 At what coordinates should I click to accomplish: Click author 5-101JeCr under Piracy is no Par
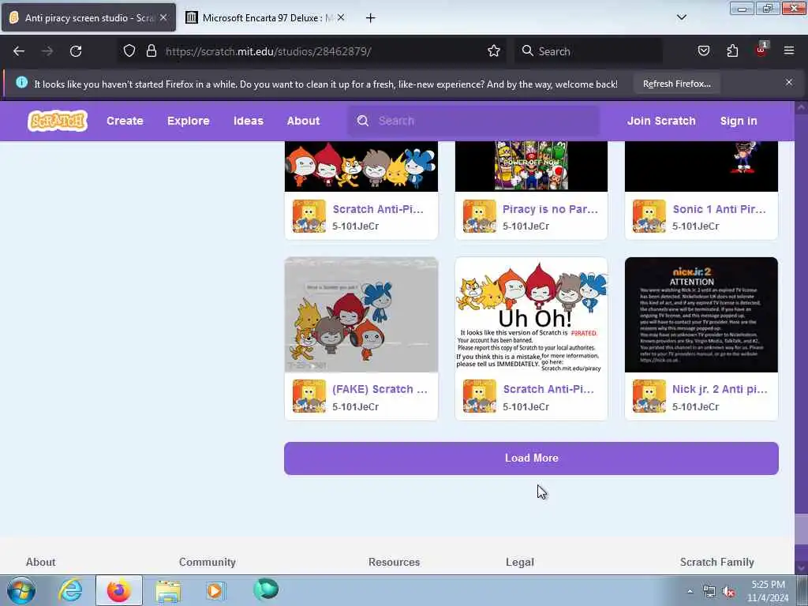pos(526,226)
